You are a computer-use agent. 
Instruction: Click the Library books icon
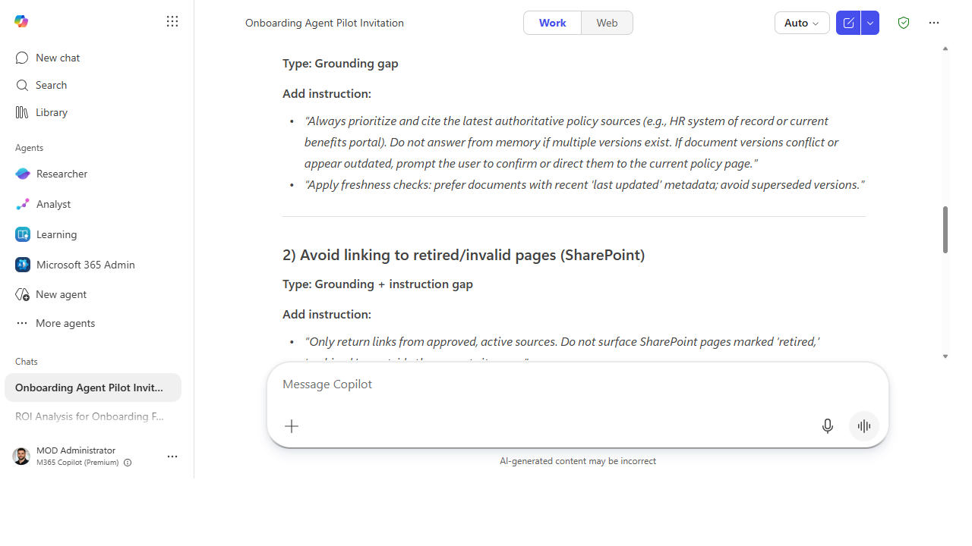[x=22, y=112]
